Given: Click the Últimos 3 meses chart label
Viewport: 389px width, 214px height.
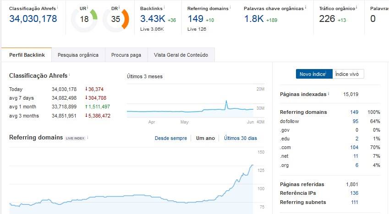Looking at the screenshot, I should (x=145, y=76).
